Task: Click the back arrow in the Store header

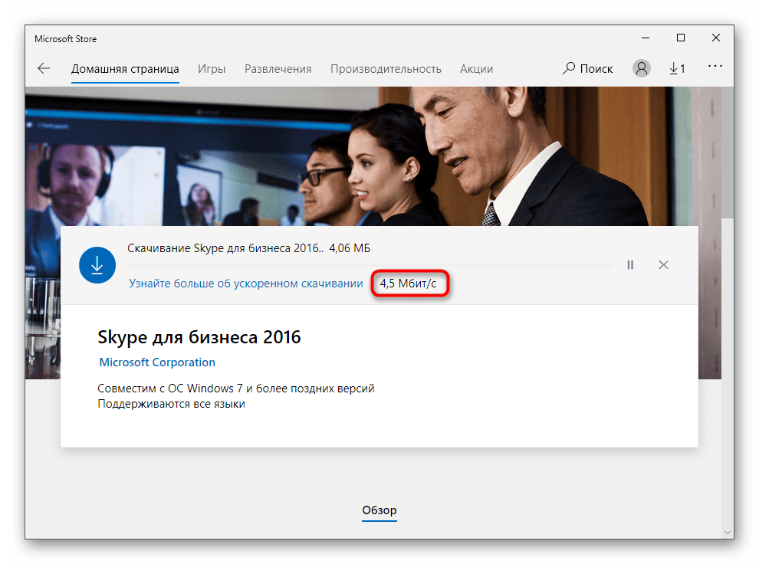Action: [x=44, y=68]
